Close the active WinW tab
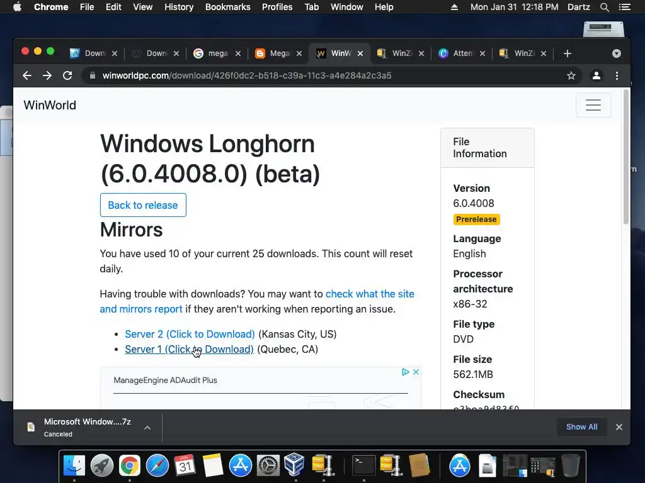This screenshot has width=645, height=483. (x=360, y=53)
